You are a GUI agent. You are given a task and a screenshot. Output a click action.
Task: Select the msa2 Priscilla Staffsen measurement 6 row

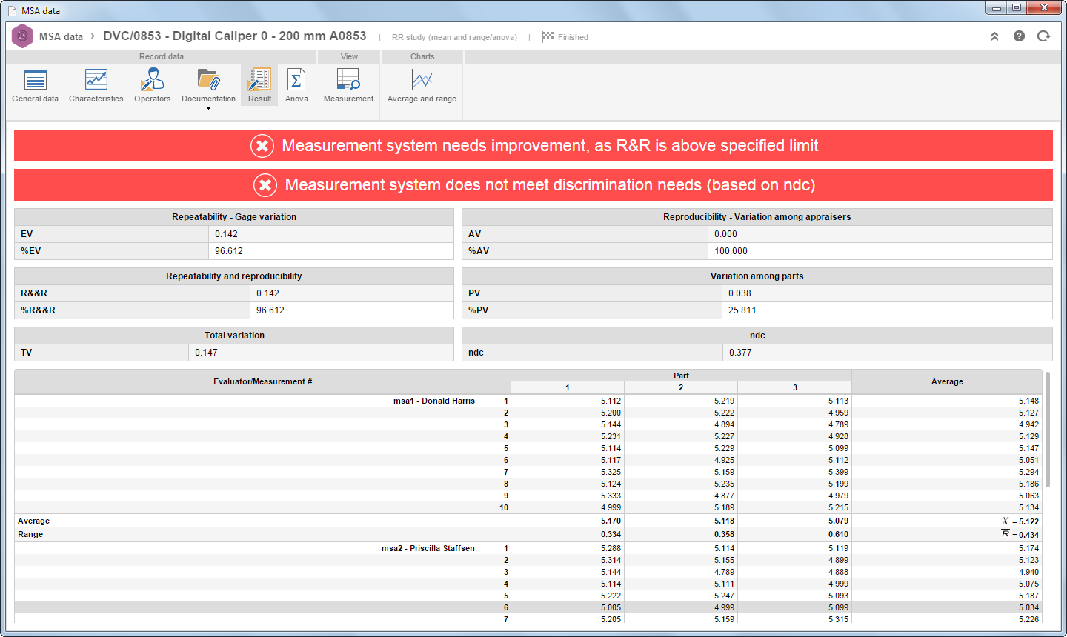tap(528, 607)
